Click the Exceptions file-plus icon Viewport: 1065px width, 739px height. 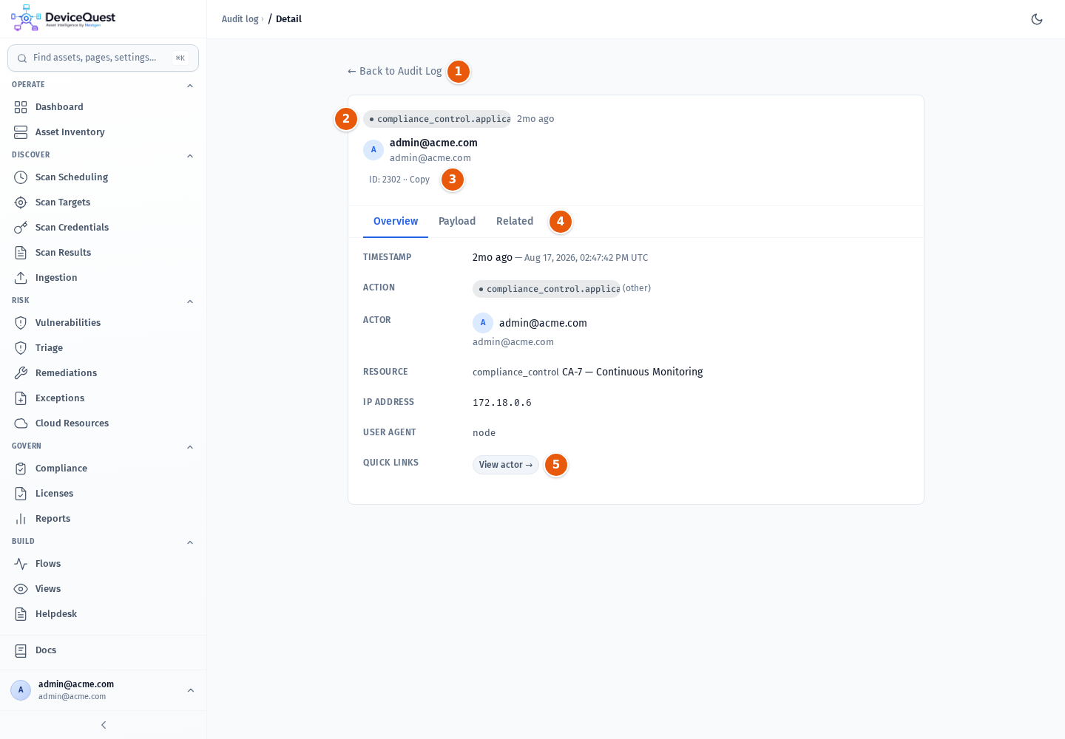(21, 398)
